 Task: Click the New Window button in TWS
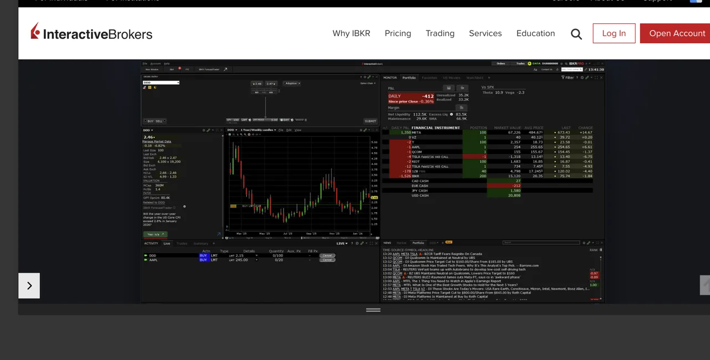pyautogui.click(x=152, y=69)
